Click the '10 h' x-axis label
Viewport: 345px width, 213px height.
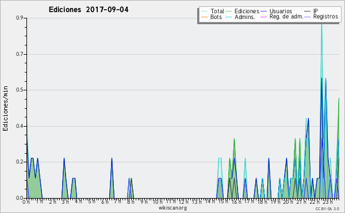[158, 202]
